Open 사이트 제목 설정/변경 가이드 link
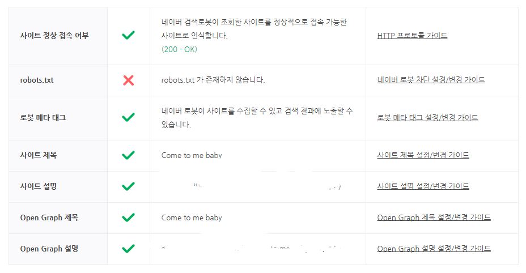526x273 pixels. pos(423,155)
